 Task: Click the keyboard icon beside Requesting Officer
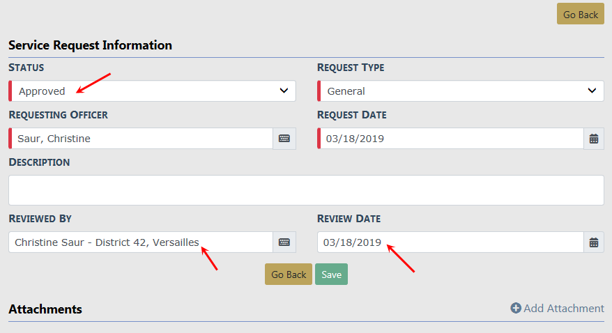[284, 139]
